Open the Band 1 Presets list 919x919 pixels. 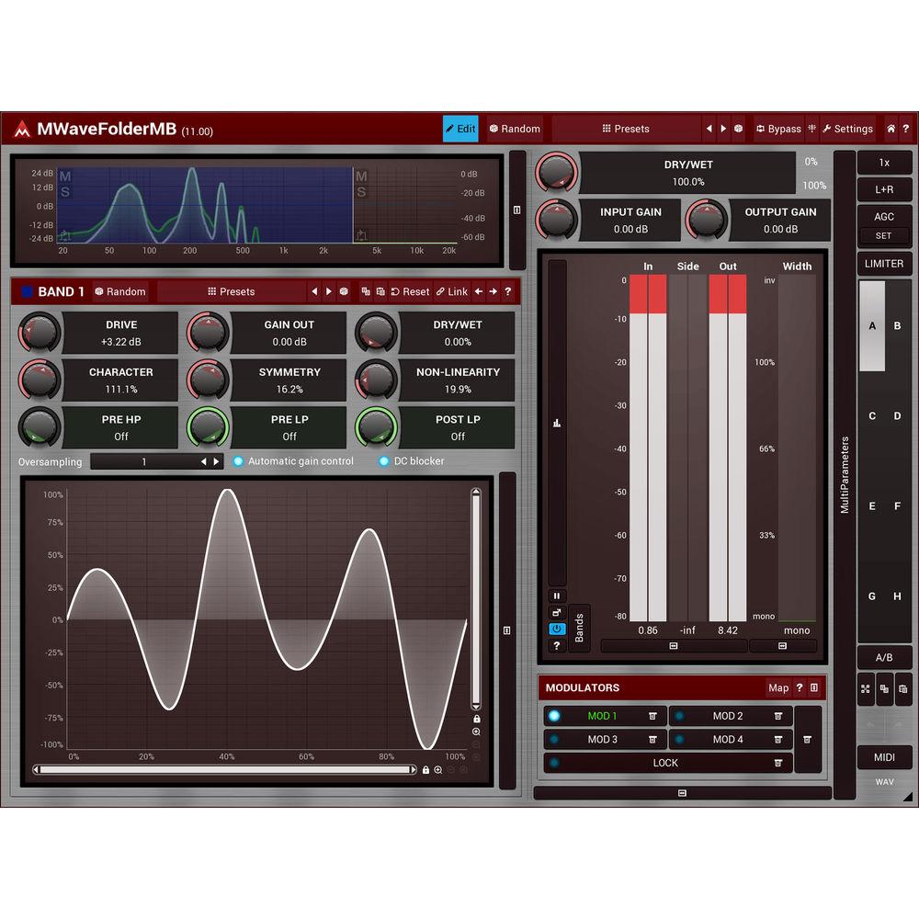point(231,291)
